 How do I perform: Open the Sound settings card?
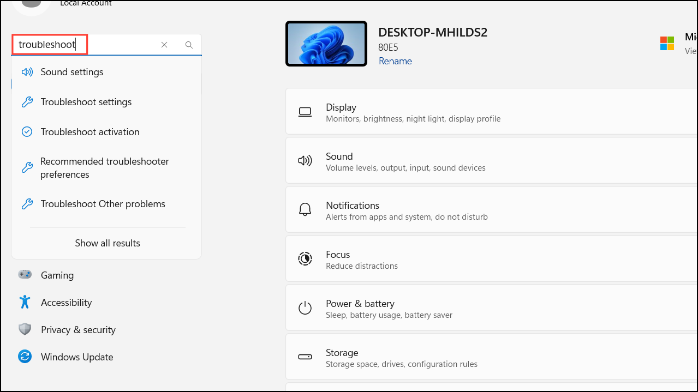tap(492, 161)
